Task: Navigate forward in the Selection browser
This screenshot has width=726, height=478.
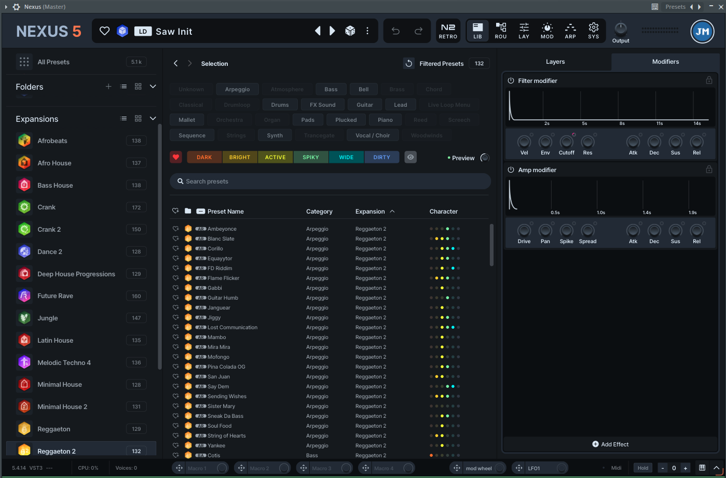Action: tap(190, 63)
